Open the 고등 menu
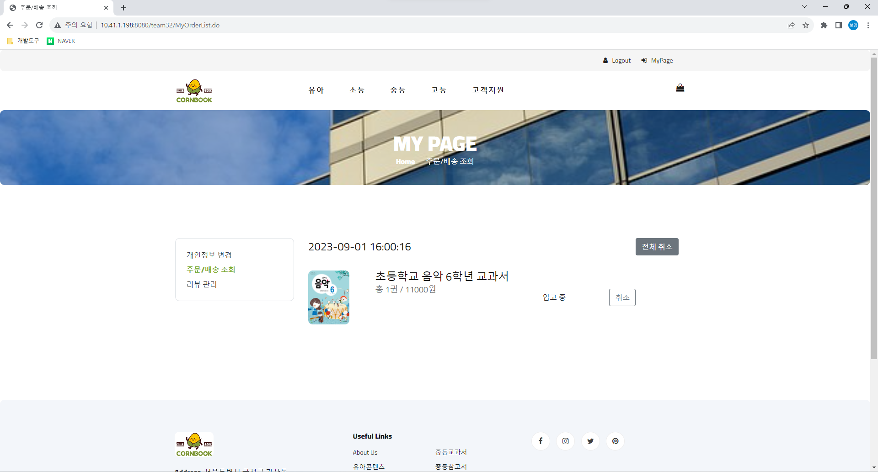This screenshot has height=472, width=878. coord(439,90)
